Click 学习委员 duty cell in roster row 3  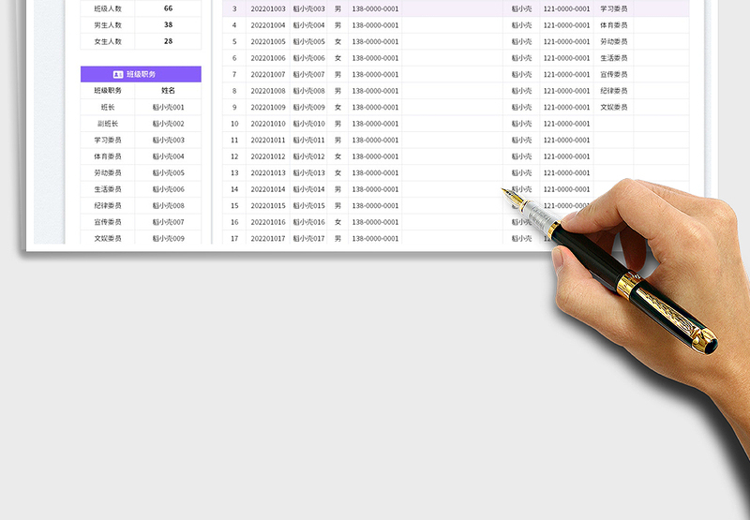coord(614,8)
